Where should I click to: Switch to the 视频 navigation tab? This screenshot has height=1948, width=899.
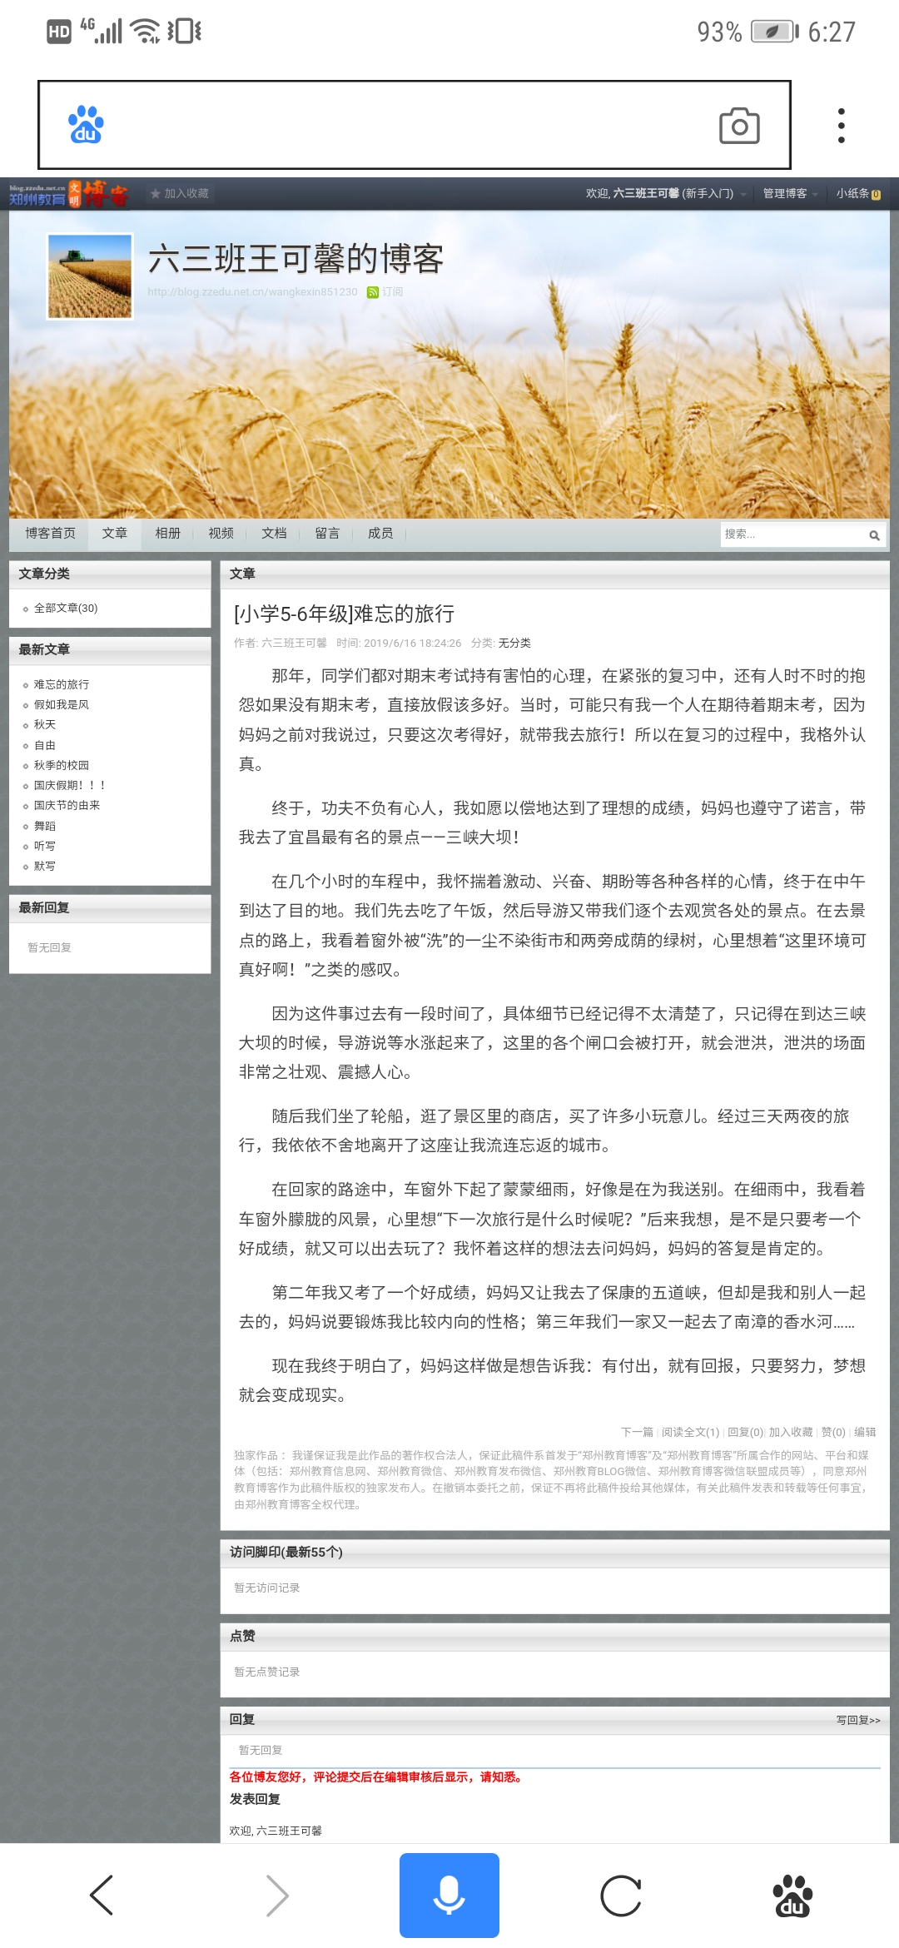tap(221, 534)
